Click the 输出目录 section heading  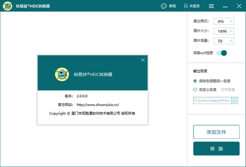click(200, 71)
